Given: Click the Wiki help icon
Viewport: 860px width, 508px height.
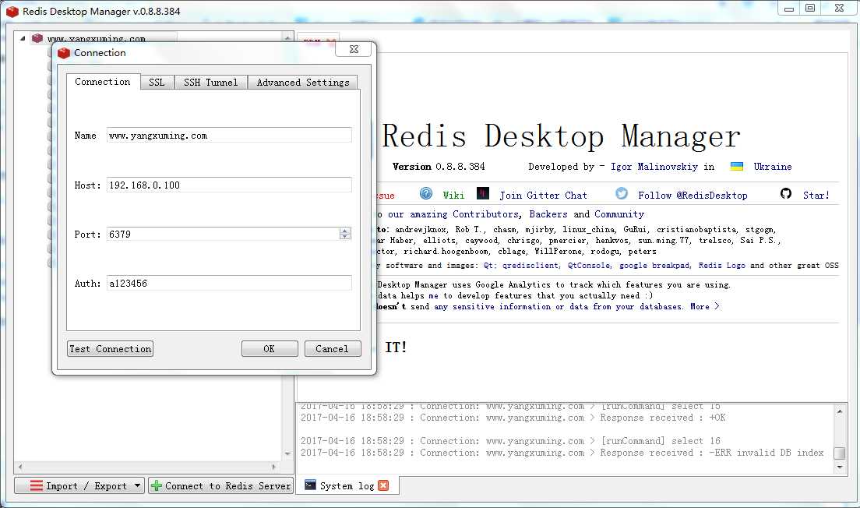Looking at the screenshot, I should tap(425, 194).
